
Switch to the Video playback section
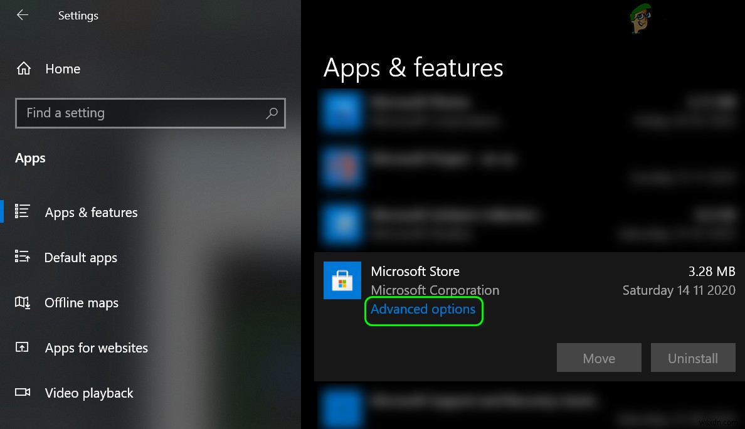pyautogui.click(x=88, y=393)
